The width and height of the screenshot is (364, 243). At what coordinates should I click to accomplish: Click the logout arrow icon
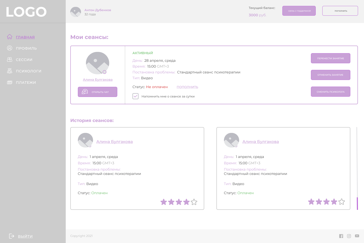click(12, 236)
